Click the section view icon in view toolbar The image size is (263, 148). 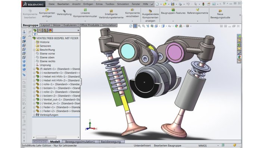pos(152,26)
